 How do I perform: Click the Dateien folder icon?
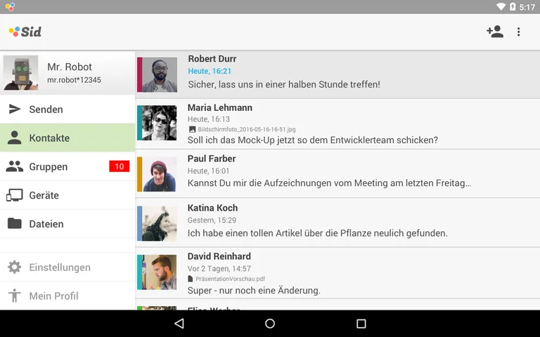15,223
